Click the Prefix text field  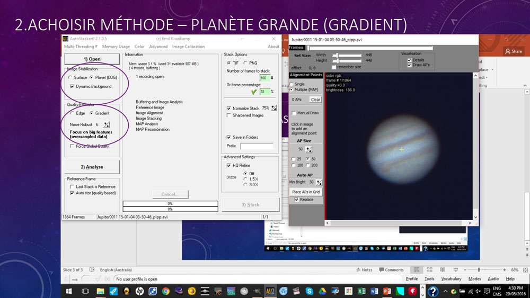257,146
